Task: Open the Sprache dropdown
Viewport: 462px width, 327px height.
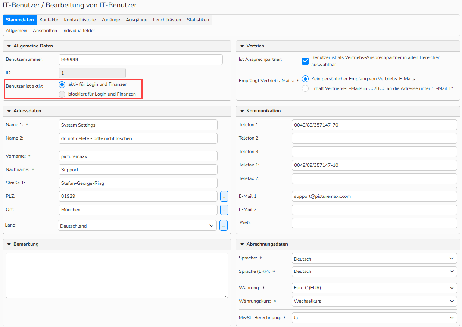Action: coord(374,258)
